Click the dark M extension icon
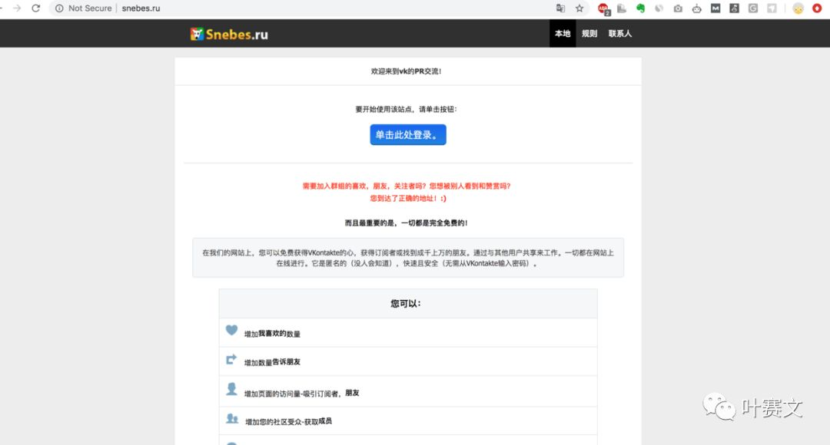Viewport: 830px width, 445px height. [715, 8]
